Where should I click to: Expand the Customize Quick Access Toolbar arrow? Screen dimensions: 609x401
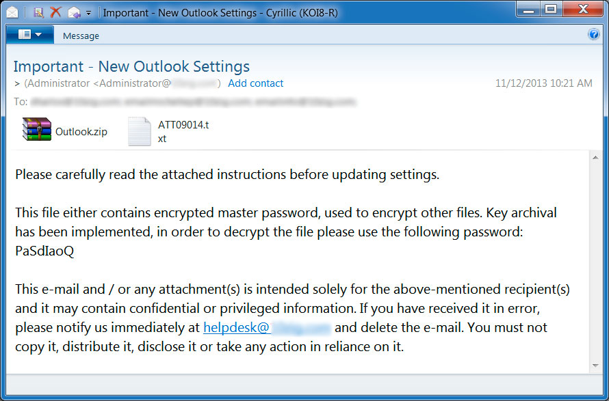[x=88, y=13]
